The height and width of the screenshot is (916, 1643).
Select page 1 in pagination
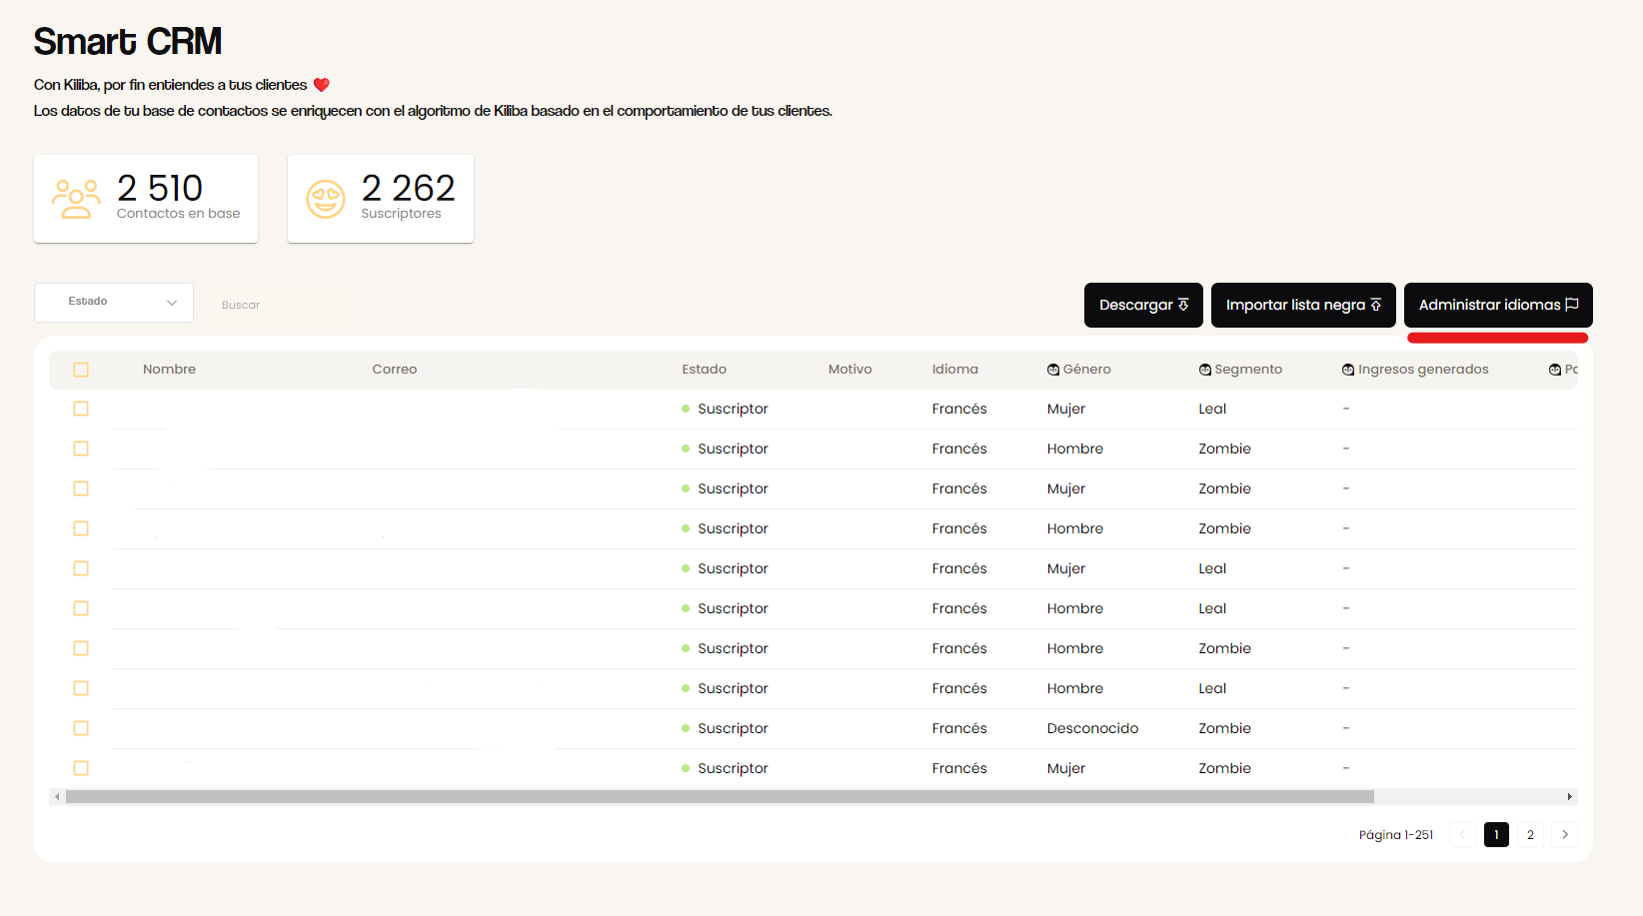[1496, 834]
